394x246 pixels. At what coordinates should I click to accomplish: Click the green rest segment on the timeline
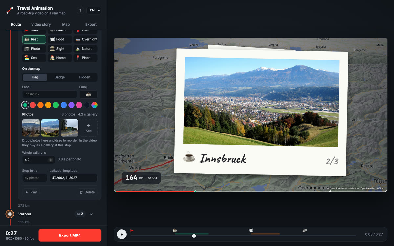pos(192,234)
